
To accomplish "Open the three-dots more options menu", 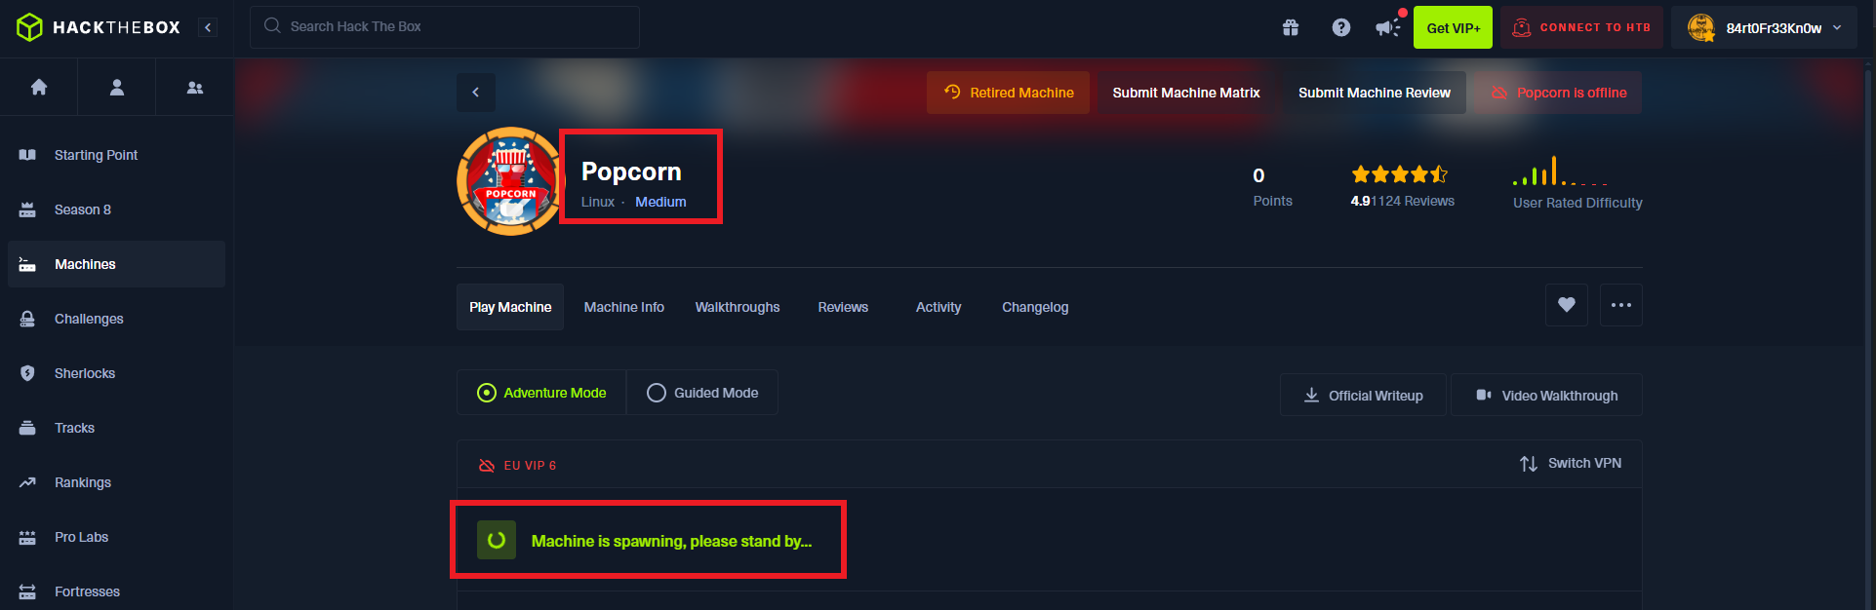I will (1621, 305).
